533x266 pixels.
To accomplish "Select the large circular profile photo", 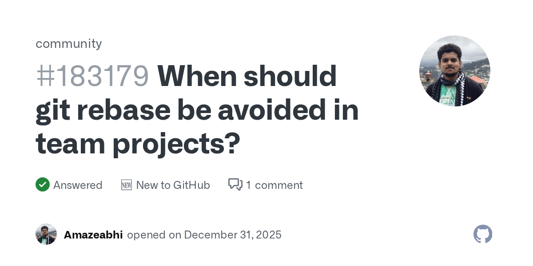I will click(454, 71).
